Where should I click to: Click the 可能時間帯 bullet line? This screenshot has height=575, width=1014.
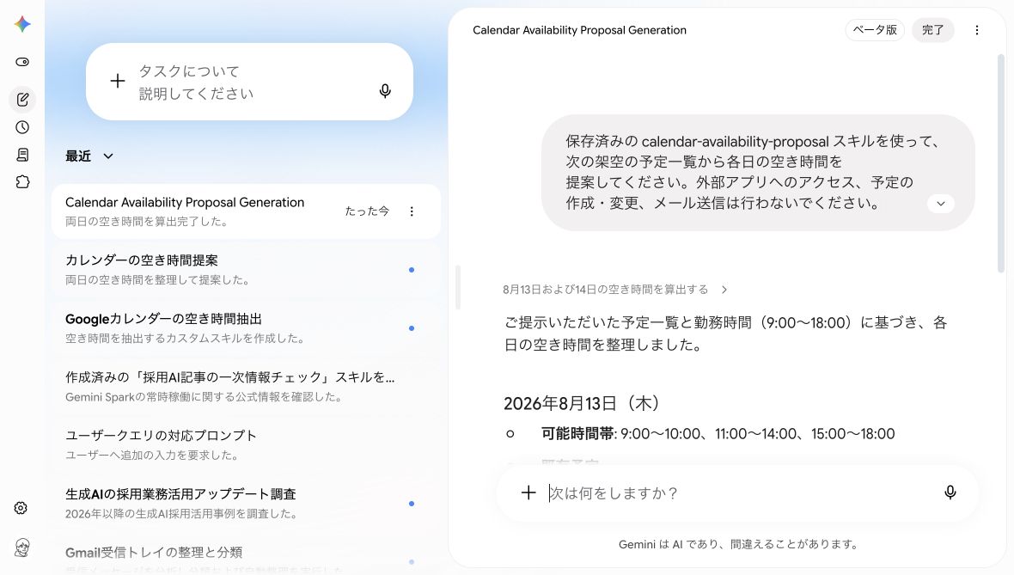(x=718, y=433)
